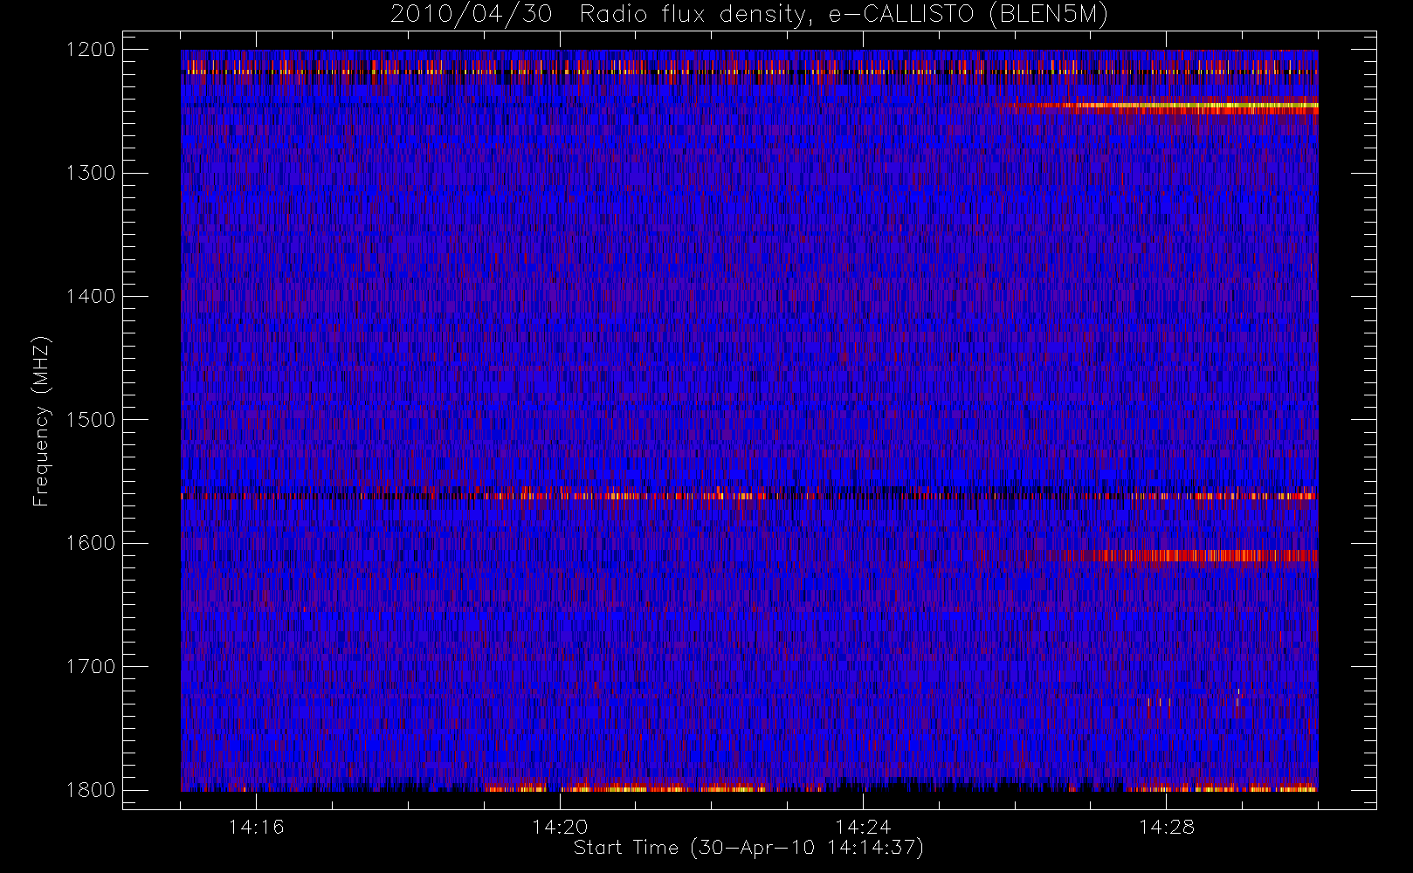Screen dimensions: 1413x873
Task: Click the 14:28 time tick label
Action: click(x=1166, y=827)
